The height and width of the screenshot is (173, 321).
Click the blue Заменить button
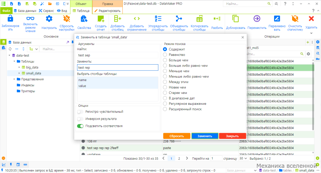pos(205,136)
